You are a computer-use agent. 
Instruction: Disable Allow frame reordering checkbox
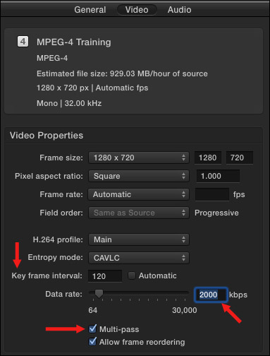[92, 341]
